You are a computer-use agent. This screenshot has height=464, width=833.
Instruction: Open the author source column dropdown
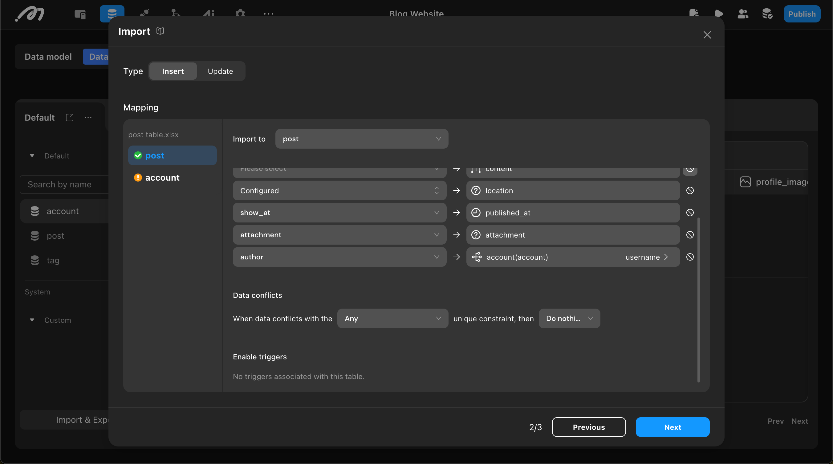point(339,257)
